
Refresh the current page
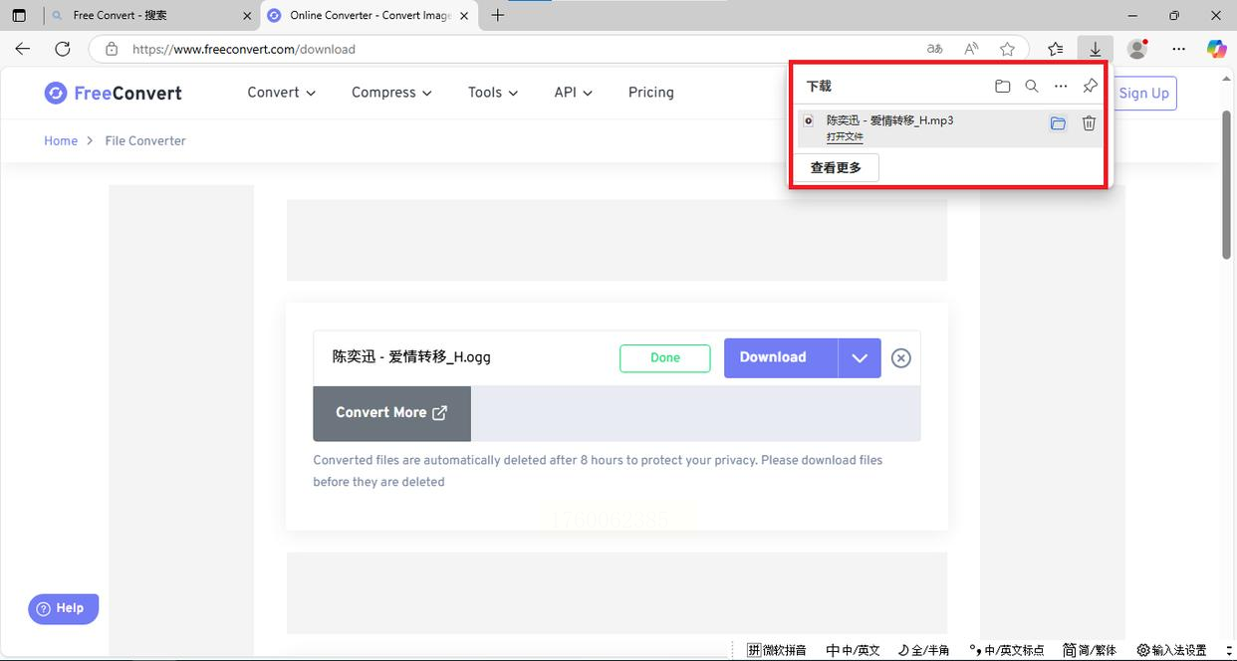pyautogui.click(x=63, y=49)
